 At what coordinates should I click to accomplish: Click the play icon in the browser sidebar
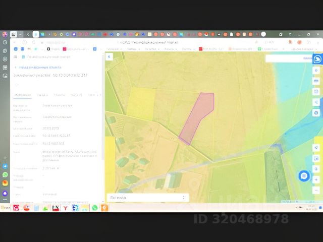coord(5,59)
